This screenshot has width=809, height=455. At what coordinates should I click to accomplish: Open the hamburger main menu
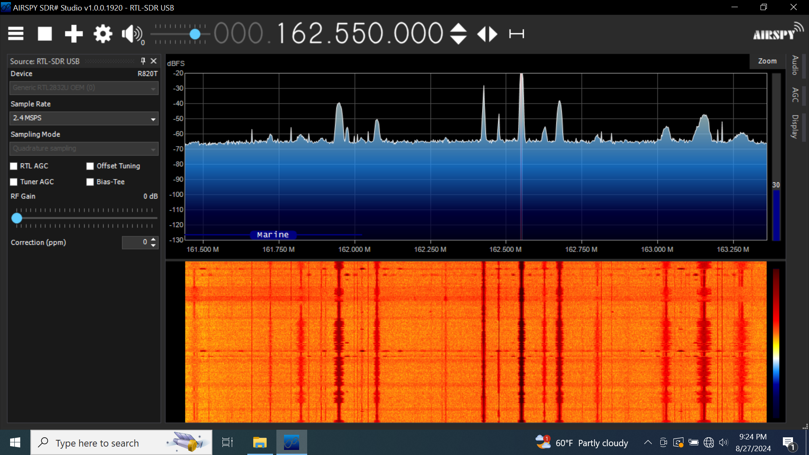(x=16, y=34)
